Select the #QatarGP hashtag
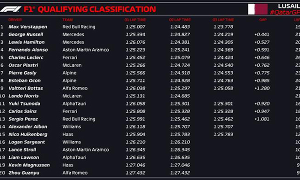The image size is (300, 180). 285,12
